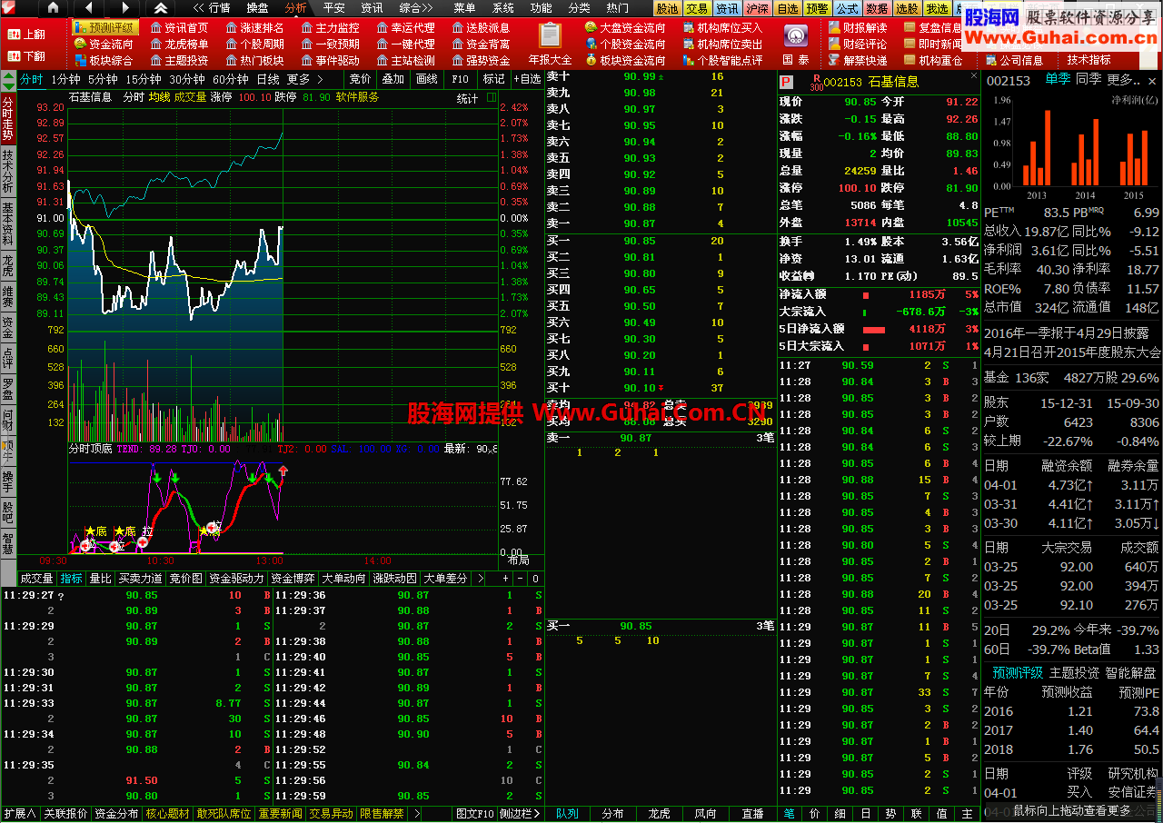Select 同季 in financial panel
This screenshot has height=823, width=1163.
click(x=1088, y=79)
